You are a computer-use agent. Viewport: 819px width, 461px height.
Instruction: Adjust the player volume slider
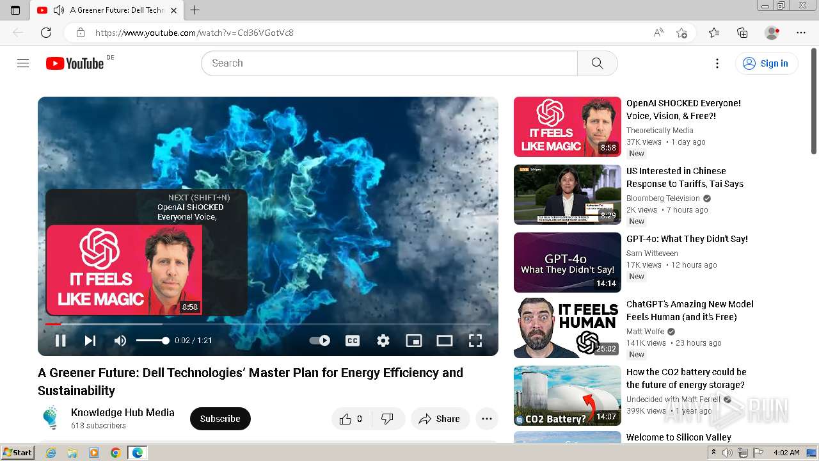[152, 341]
